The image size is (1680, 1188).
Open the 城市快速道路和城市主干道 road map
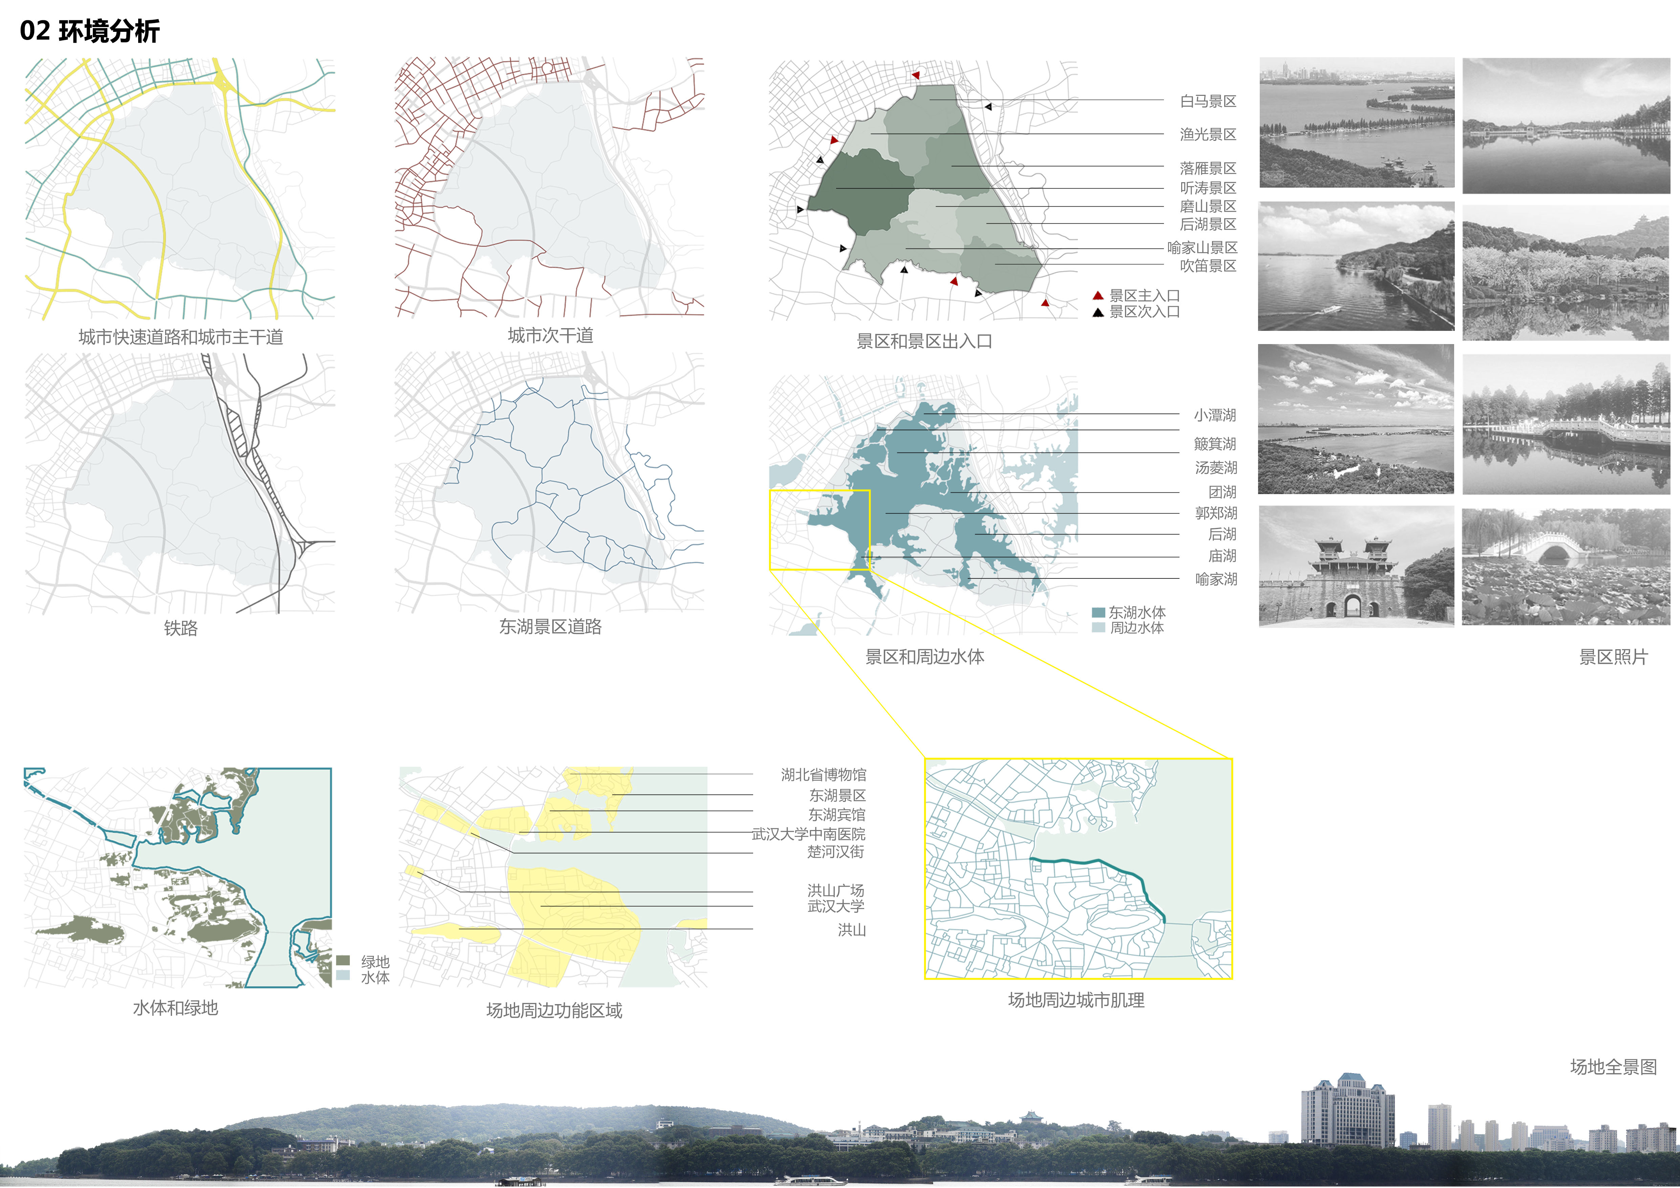pyautogui.click(x=180, y=189)
